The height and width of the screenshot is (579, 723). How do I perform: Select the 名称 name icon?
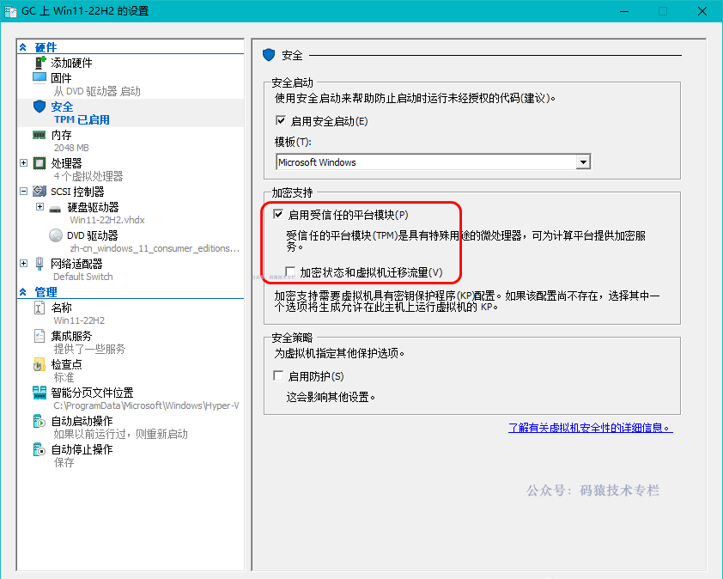point(39,308)
